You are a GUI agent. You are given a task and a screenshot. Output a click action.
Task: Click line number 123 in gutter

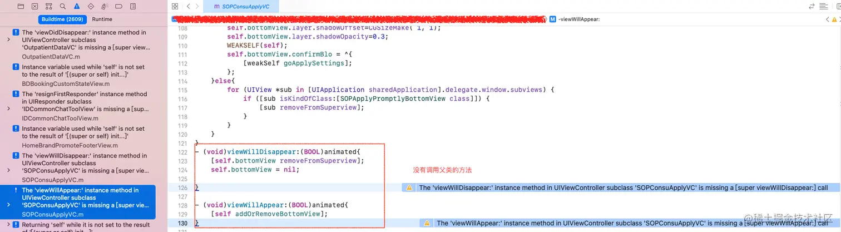[182, 160]
